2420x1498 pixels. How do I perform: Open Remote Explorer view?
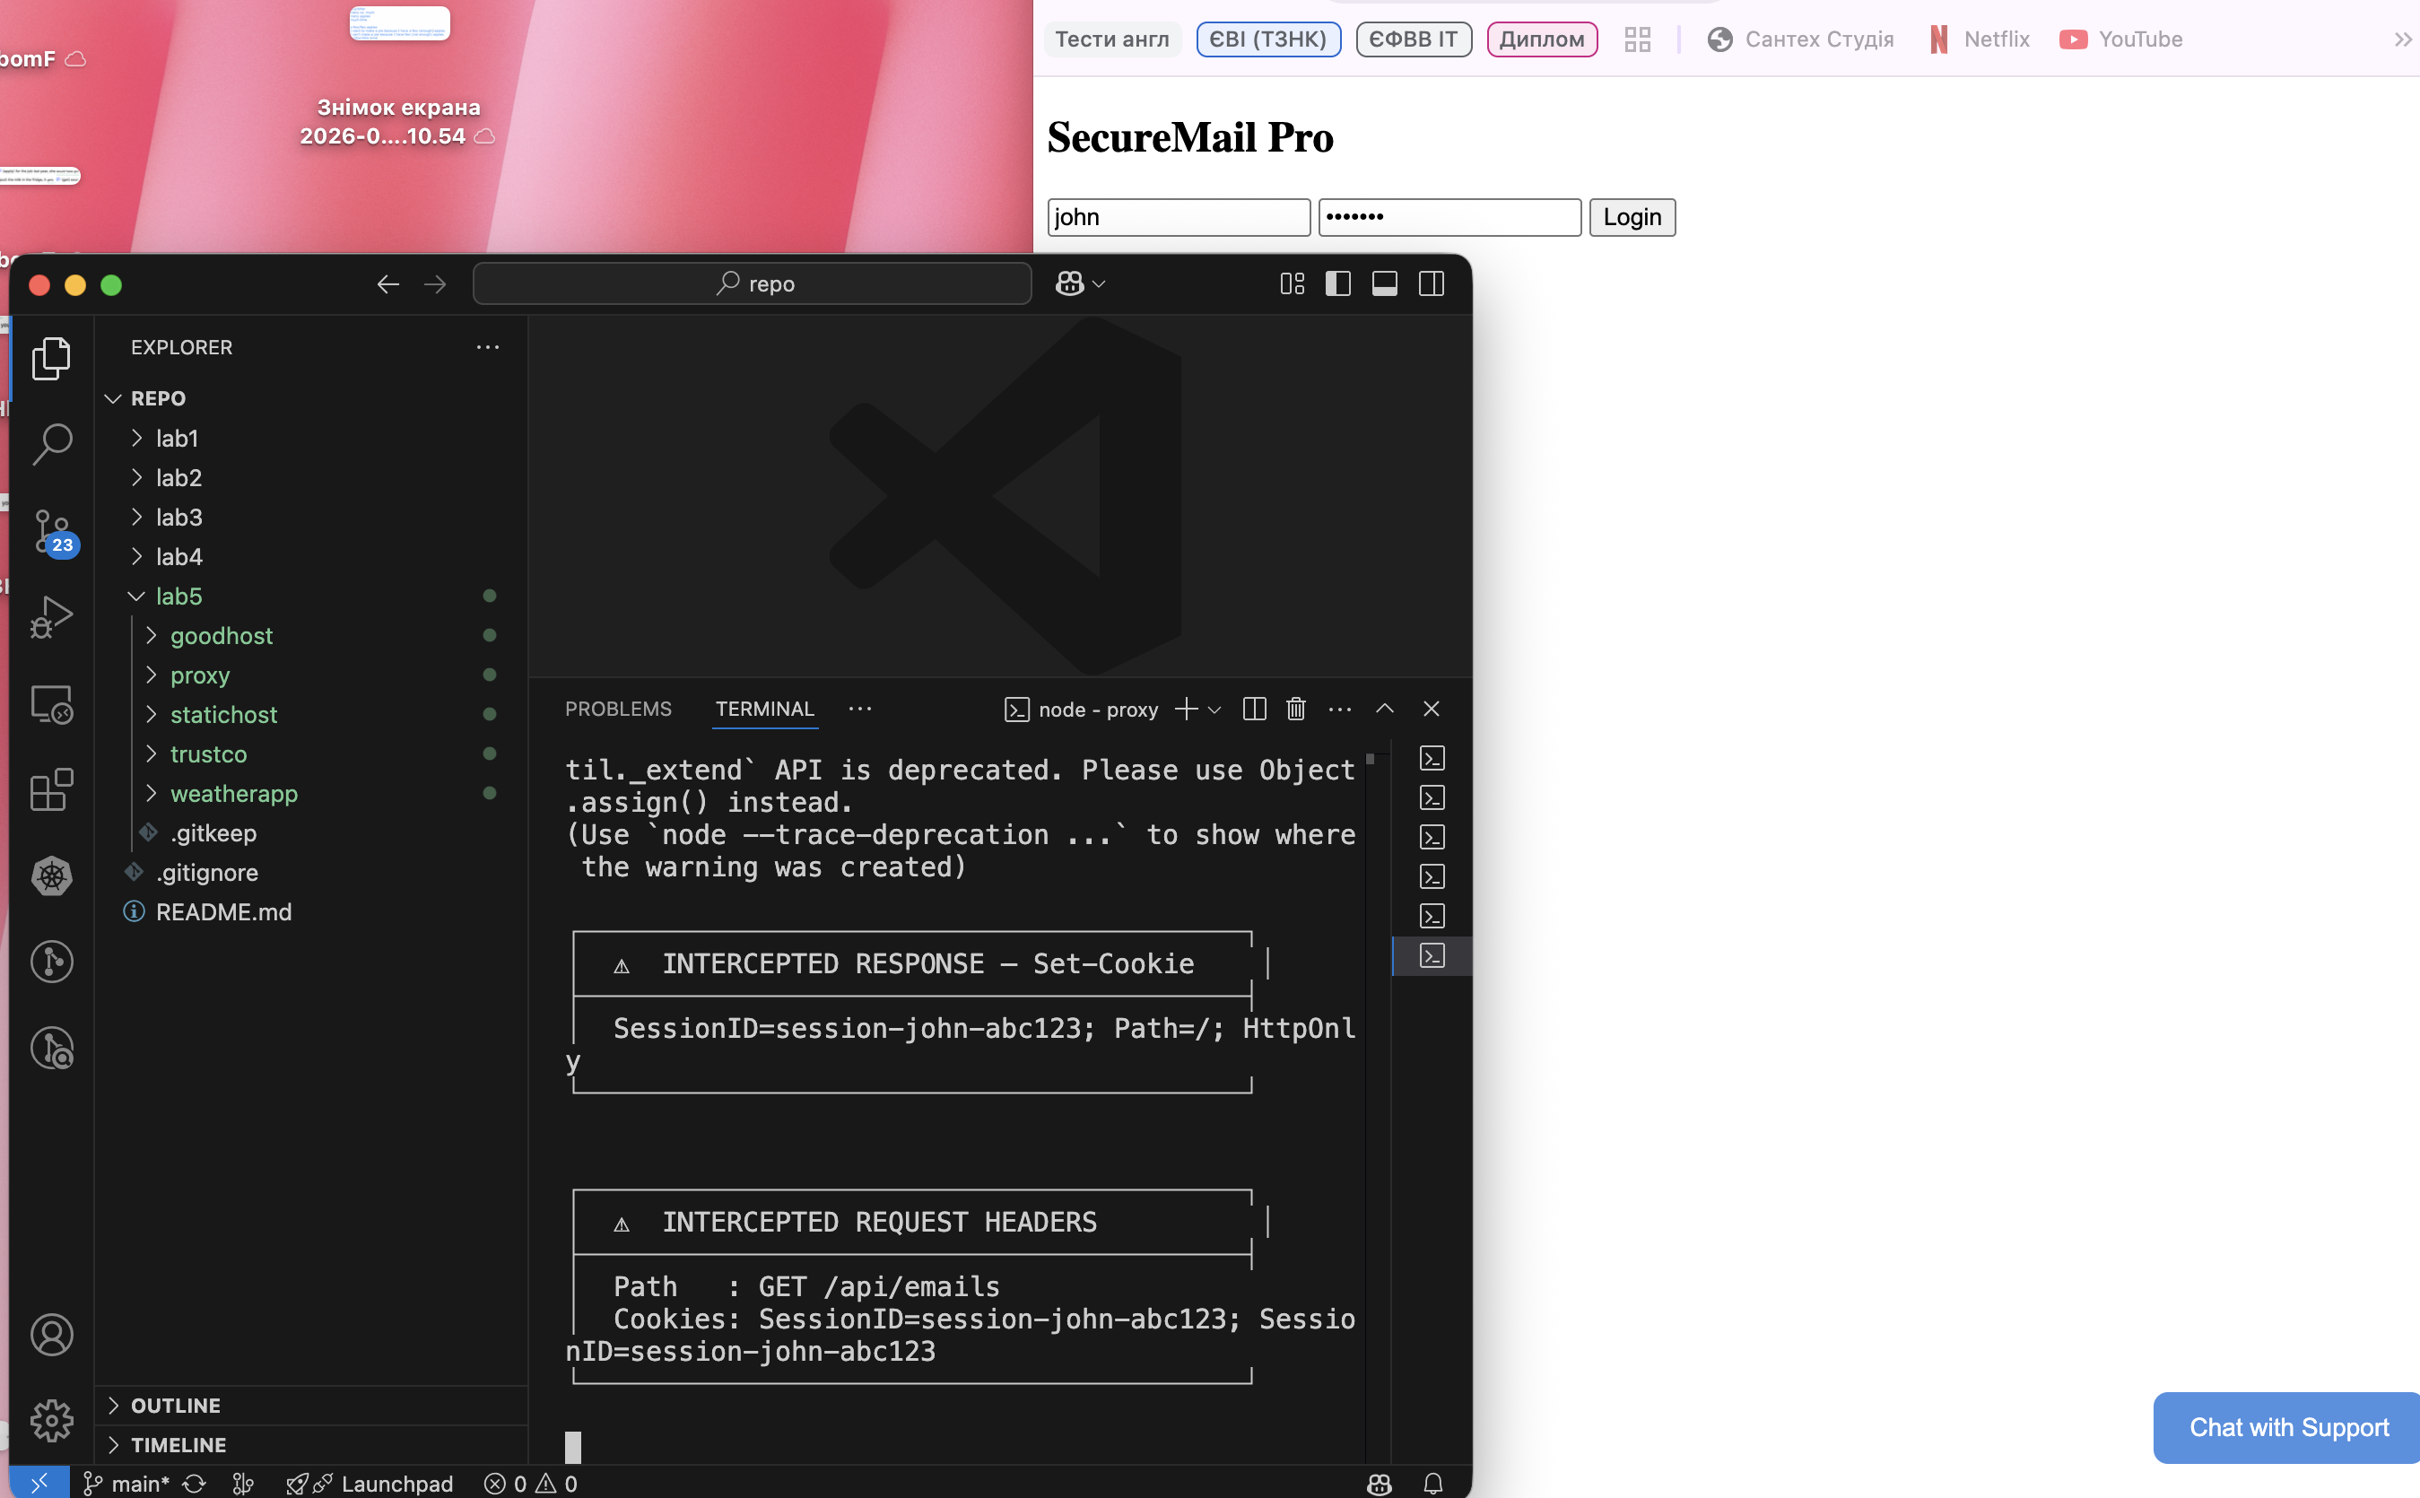pos(51,704)
